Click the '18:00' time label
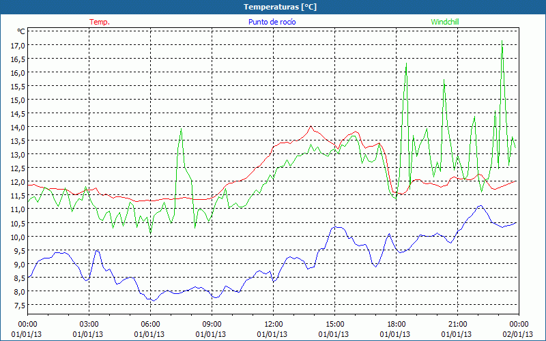 (397, 325)
